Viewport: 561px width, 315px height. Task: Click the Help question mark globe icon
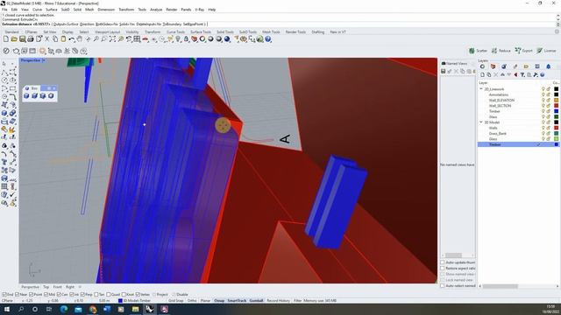(268, 39)
